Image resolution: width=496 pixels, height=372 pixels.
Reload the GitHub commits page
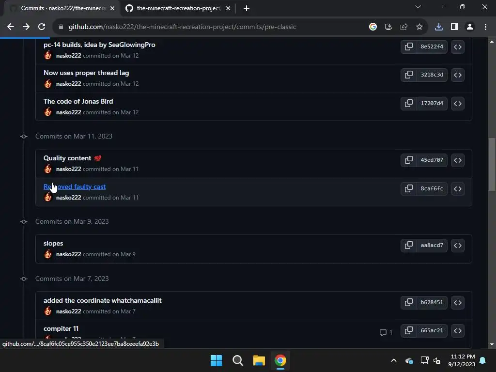[x=42, y=27]
